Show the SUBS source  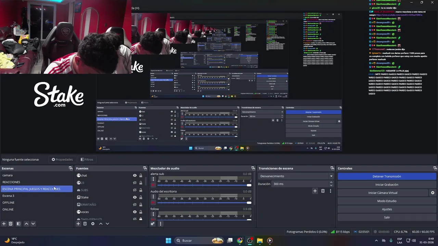pos(135,190)
